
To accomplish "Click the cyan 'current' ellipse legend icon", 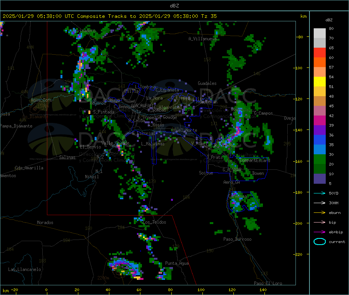I will tap(320, 242).
